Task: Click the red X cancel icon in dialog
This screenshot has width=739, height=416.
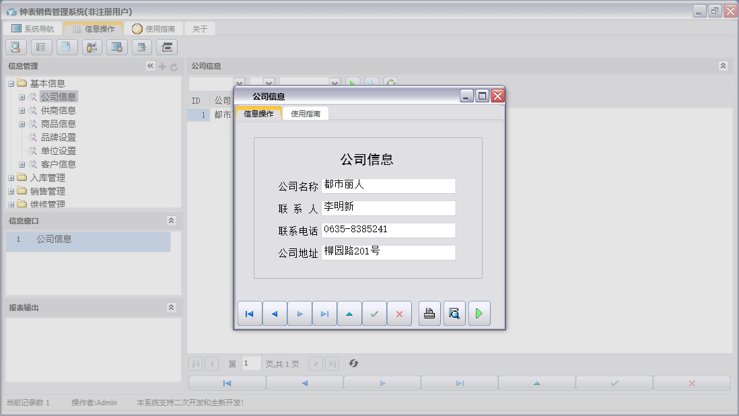Action: pyautogui.click(x=399, y=314)
